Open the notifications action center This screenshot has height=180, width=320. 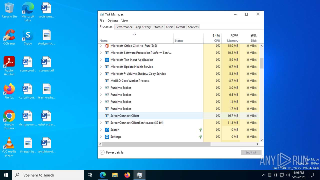click(x=312, y=175)
